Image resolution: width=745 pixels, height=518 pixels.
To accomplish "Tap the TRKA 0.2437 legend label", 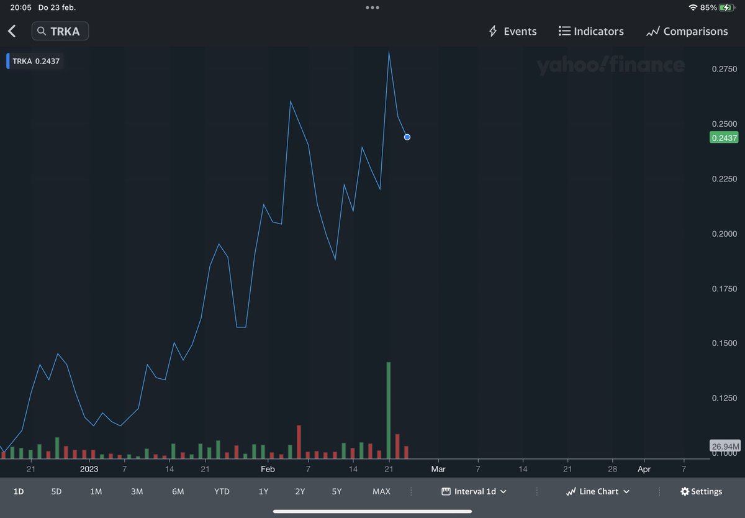I will click(x=36, y=61).
